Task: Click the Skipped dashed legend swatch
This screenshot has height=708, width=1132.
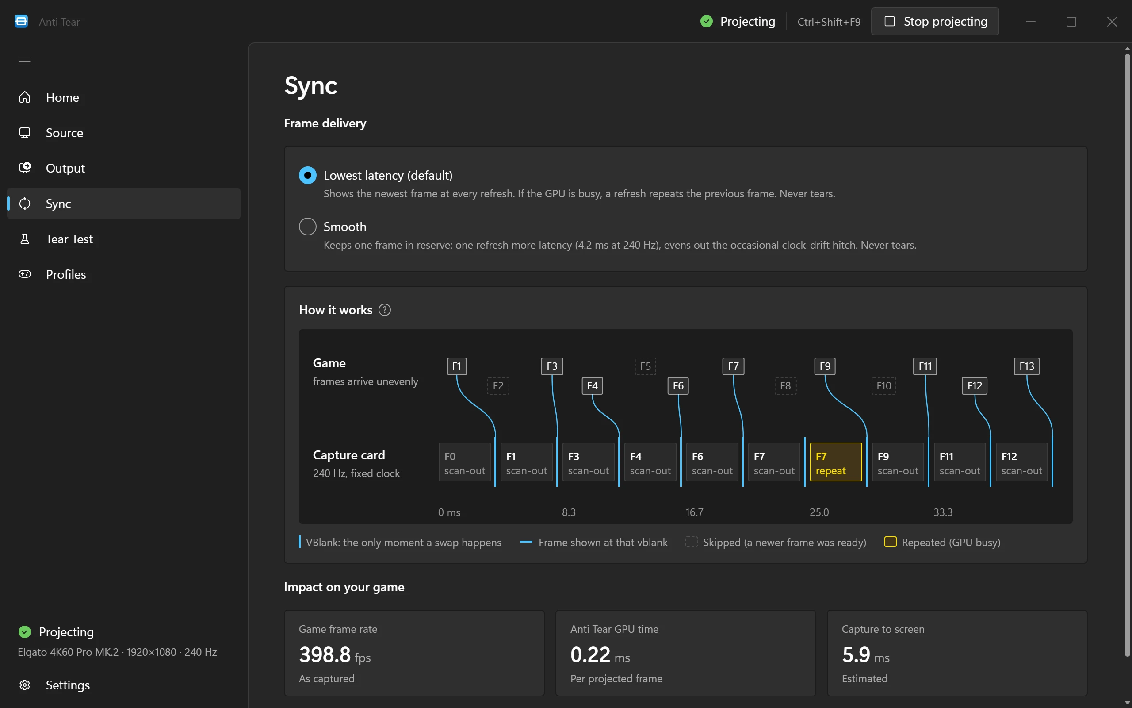Action: (691, 542)
